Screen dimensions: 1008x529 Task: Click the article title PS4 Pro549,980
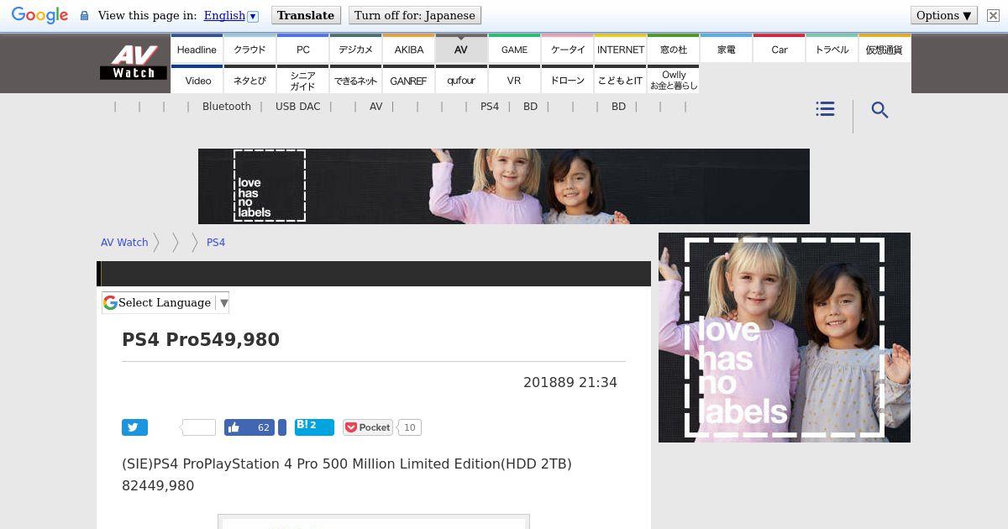click(201, 339)
